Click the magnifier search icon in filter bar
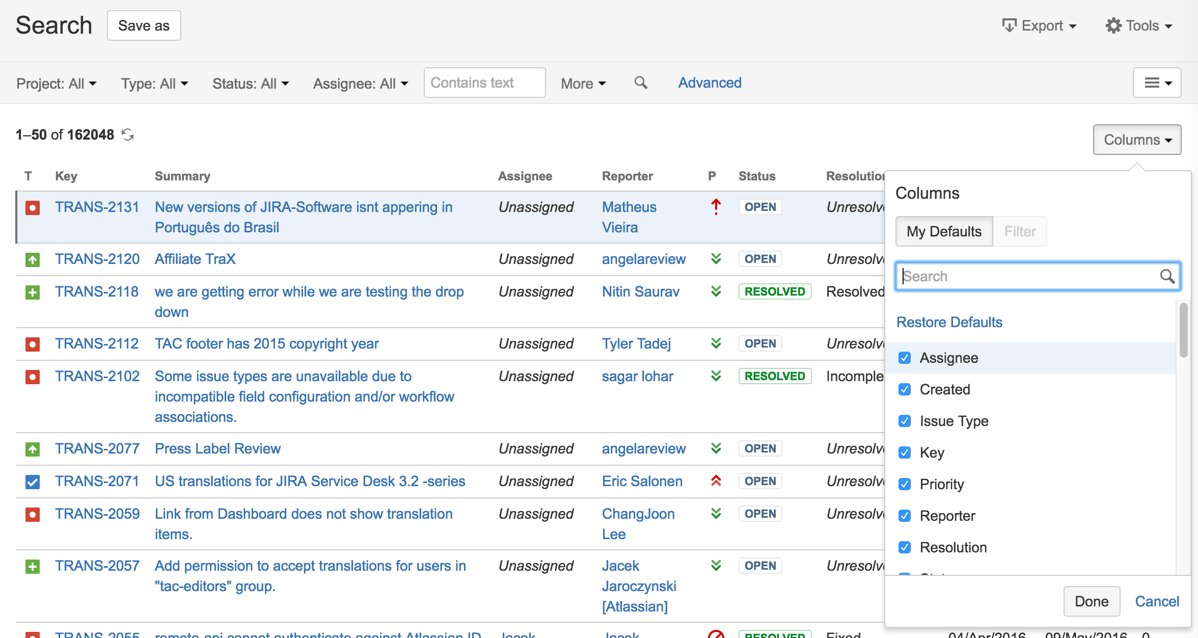Image resolution: width=1198 pixels, height=638 pixels. 641,83
